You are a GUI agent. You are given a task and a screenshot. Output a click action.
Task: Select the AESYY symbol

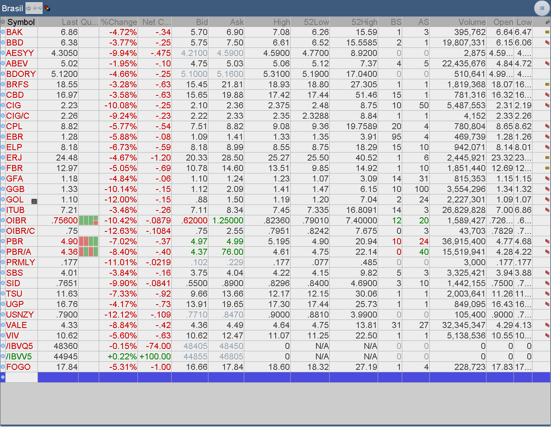20,53
